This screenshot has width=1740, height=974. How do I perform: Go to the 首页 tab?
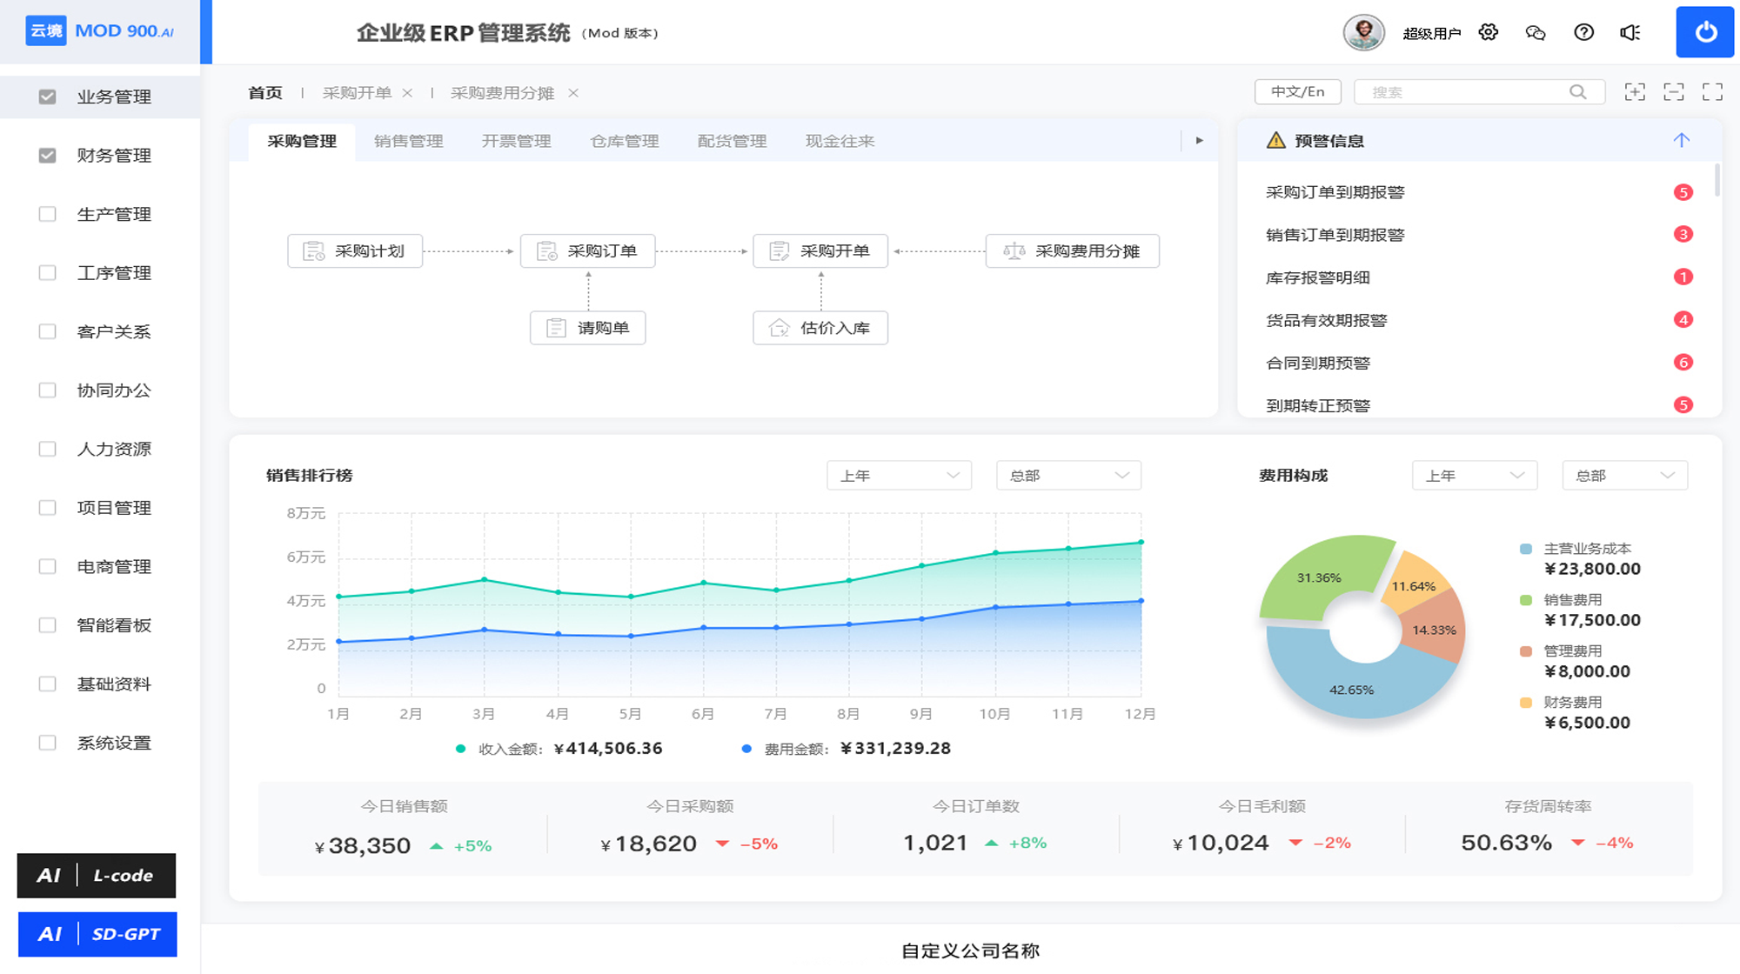[x=265, y=93]
